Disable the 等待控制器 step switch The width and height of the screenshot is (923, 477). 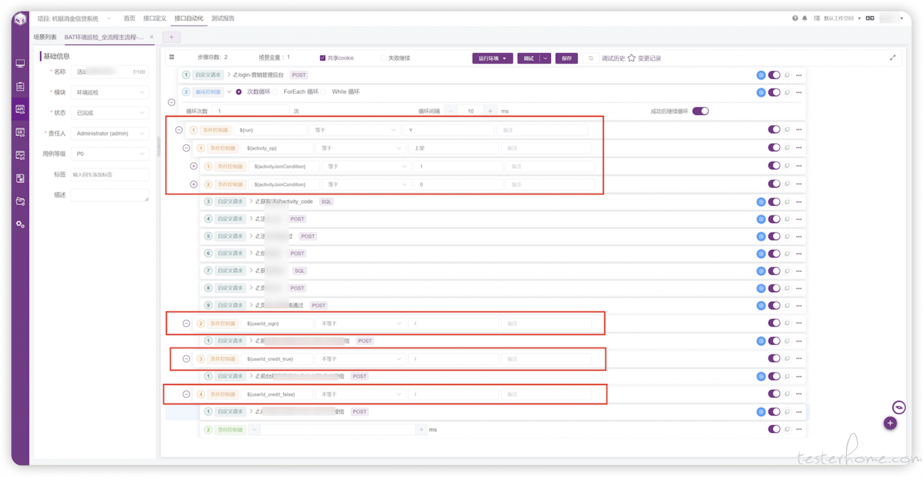pos(774,429)
